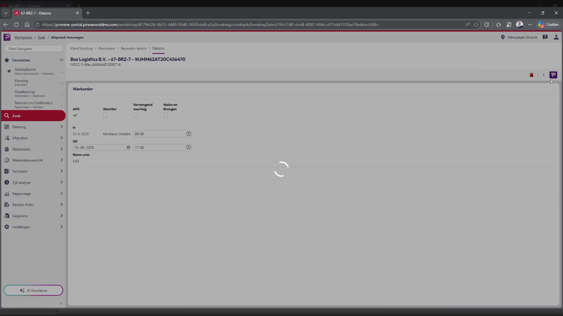Click the Werkplaats Utrecht location selector
563x316 pixels.
519,37
